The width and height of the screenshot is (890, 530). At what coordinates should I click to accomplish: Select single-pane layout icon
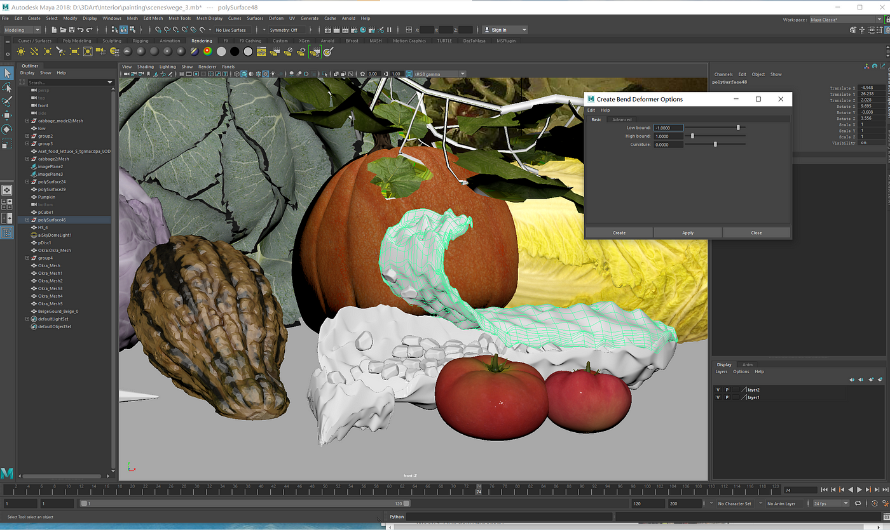(7, 190)
